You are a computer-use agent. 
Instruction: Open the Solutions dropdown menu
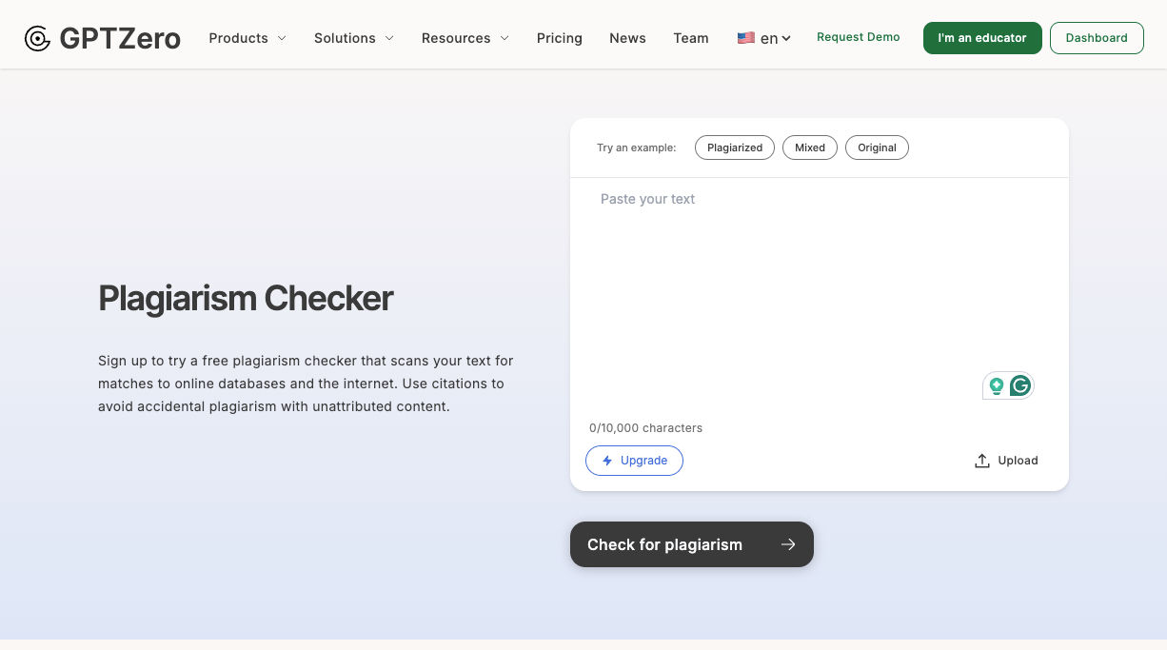pos(353,38)
